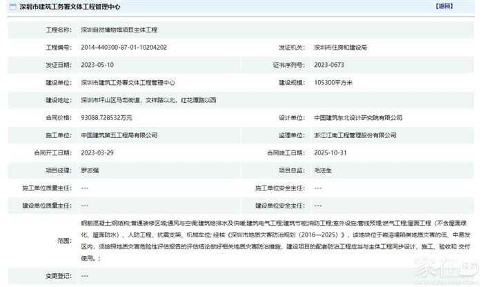The height and width of the screenshot is (287, 483).
Task: Click certificate serial number 2023-0673
Action: (x=329, y=65)
